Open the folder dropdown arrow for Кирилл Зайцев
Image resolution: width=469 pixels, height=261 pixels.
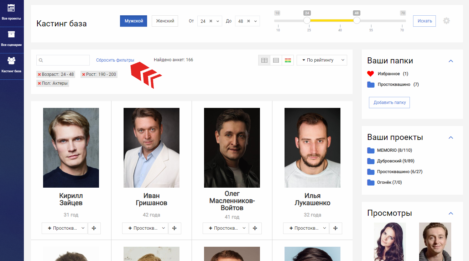point(83,228)
